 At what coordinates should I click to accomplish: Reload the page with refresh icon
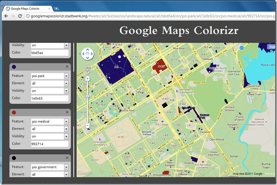[x=20, y=16]
